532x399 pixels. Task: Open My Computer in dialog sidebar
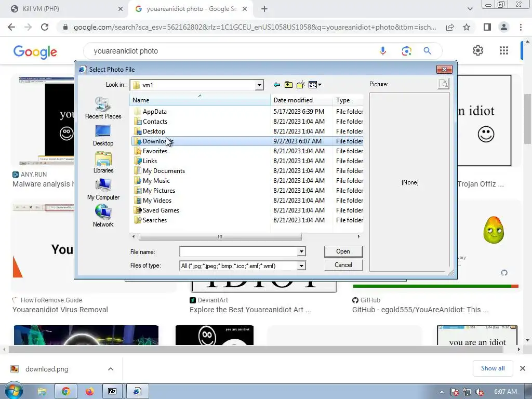[103, 189]
